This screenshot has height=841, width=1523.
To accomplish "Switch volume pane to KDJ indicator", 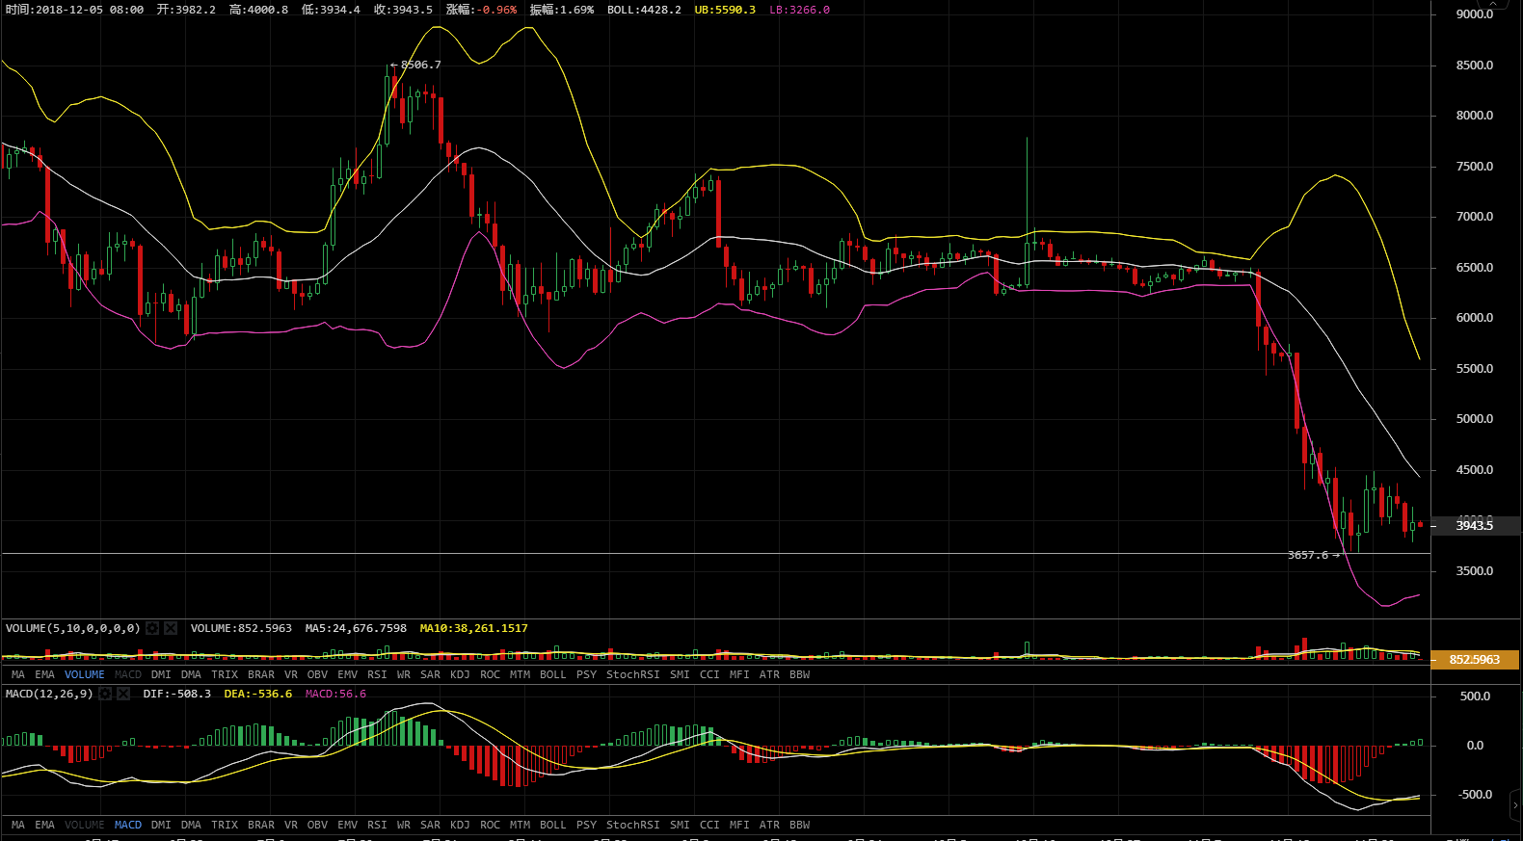I will point(460,674).
